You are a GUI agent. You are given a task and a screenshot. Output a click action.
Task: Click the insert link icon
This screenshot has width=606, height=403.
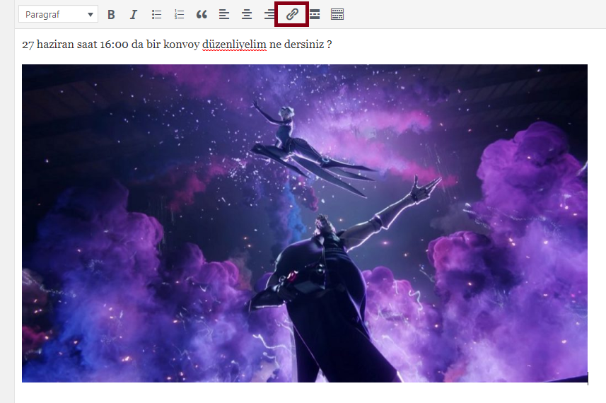tap(292, 15)
